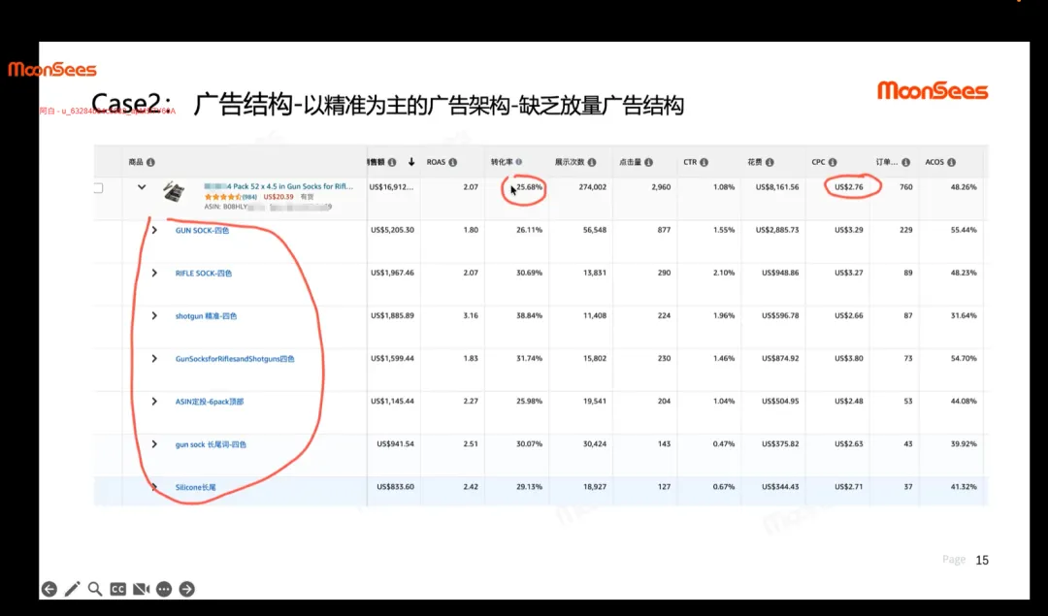Click the gun socks product thumbnail

coord(175,192)
